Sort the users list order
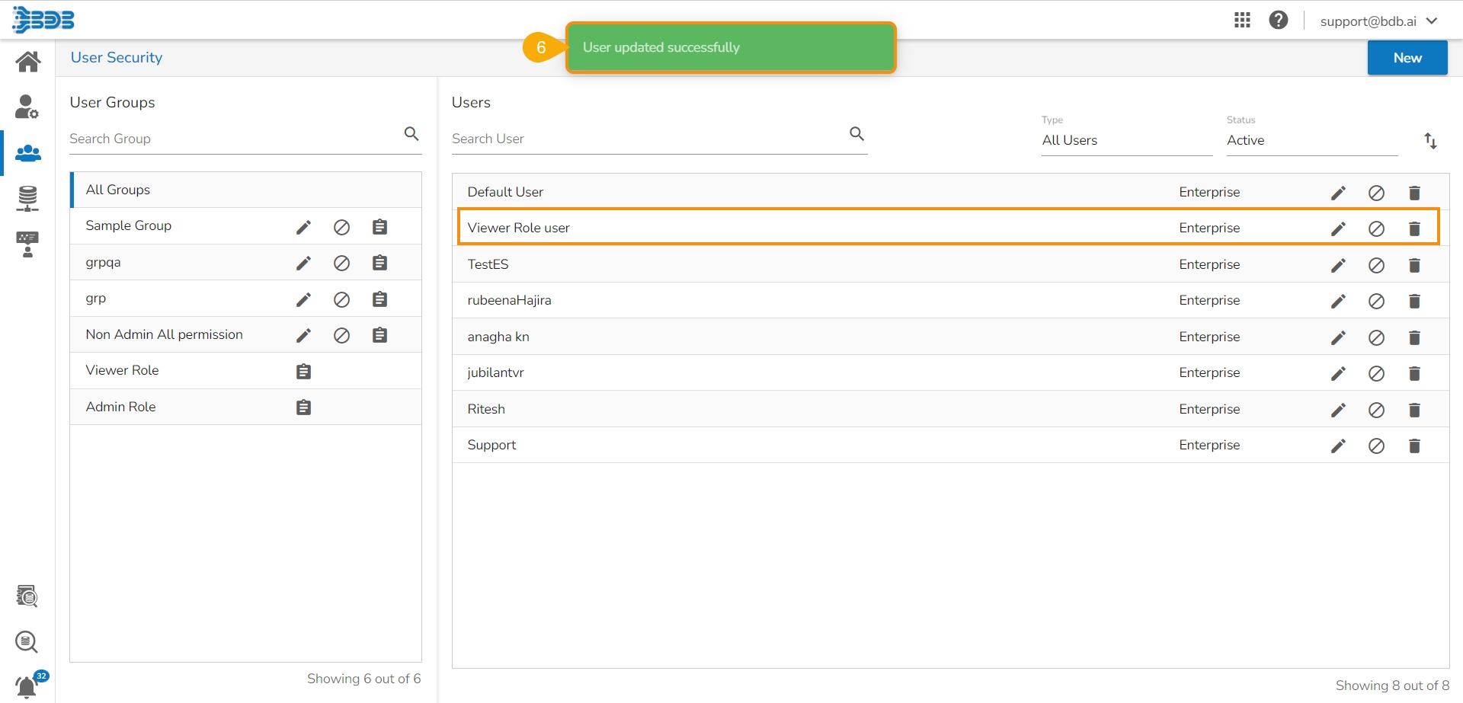 tap(1430, 141)
